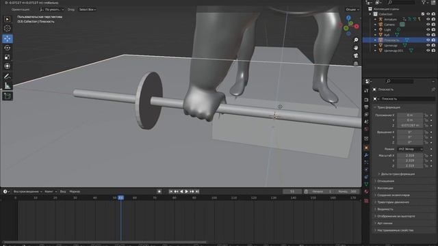
Task: Open the Object properties tab
Action: [x=367, y=148]
